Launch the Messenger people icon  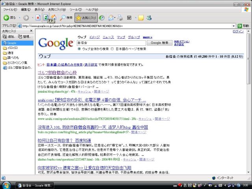point(149,18)
